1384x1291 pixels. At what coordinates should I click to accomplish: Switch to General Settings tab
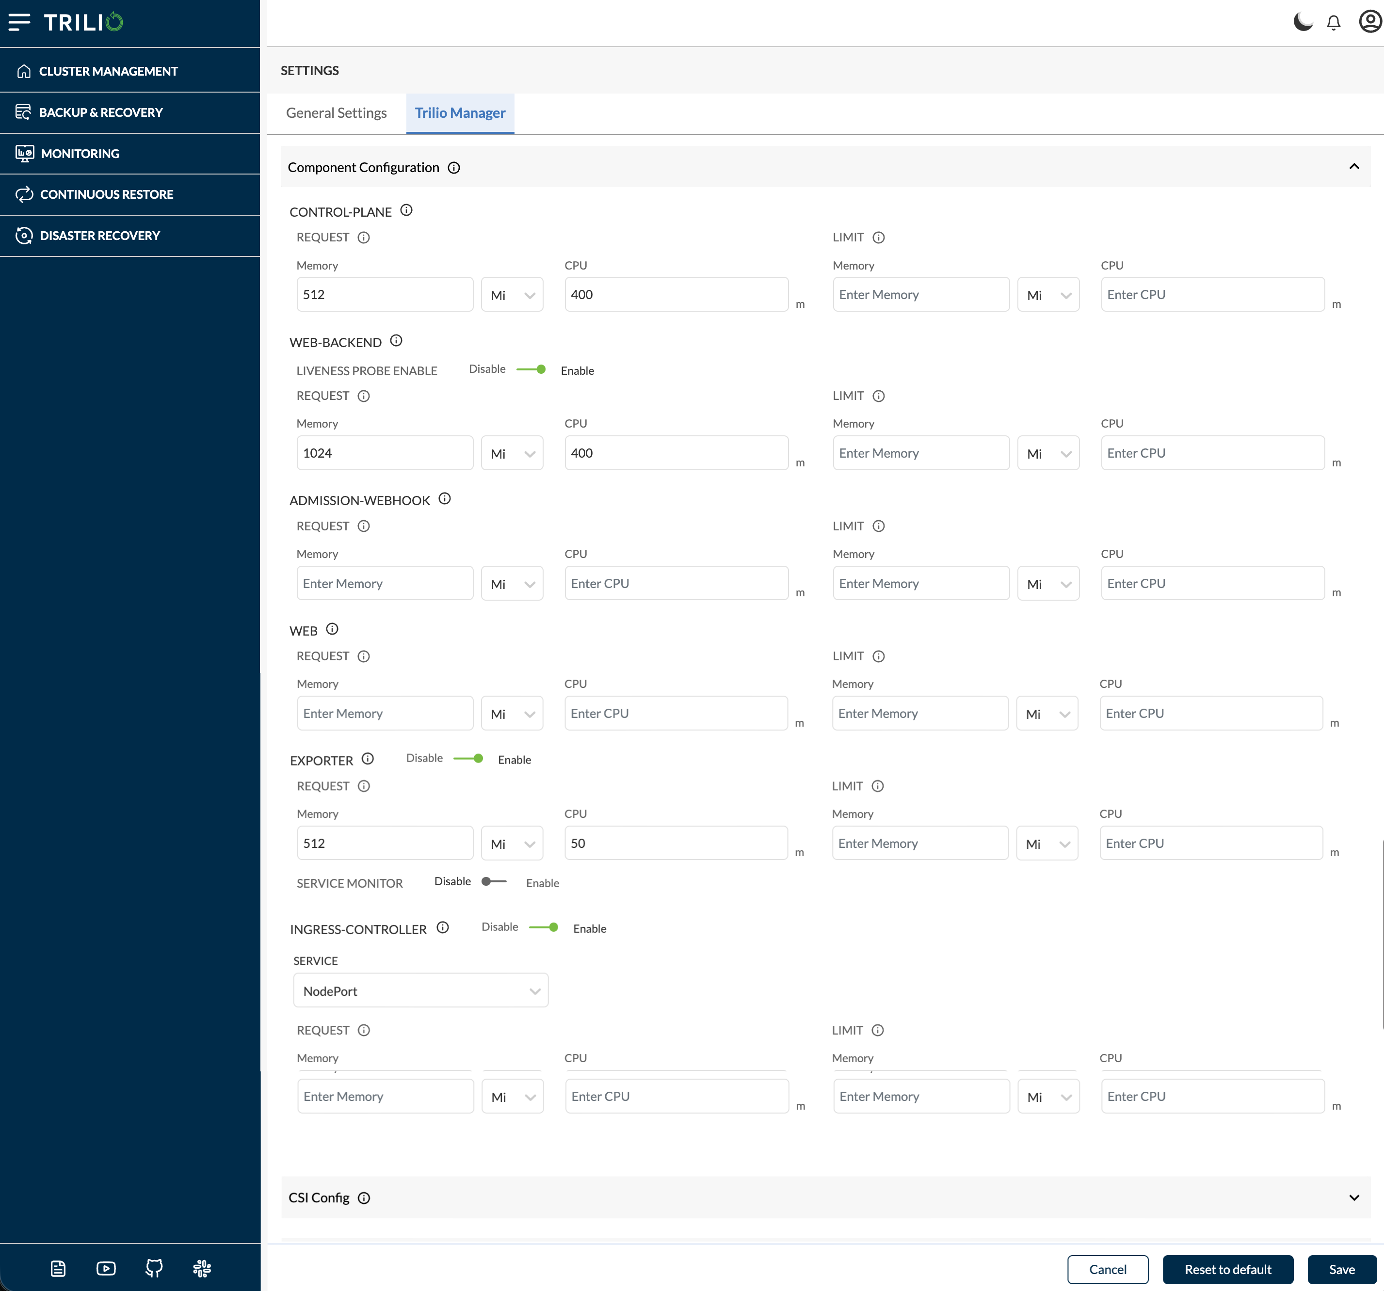(x=336, y=113)
